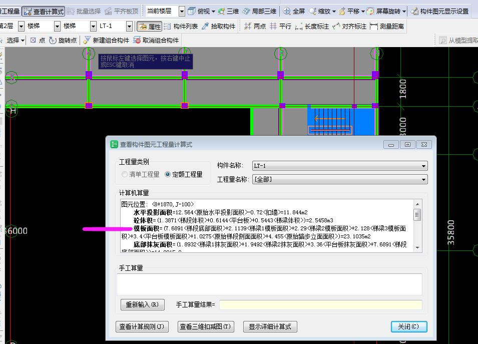Click 查看计算规则(J) button
This screenshot has width=478, height=344.
click(142, 326)
